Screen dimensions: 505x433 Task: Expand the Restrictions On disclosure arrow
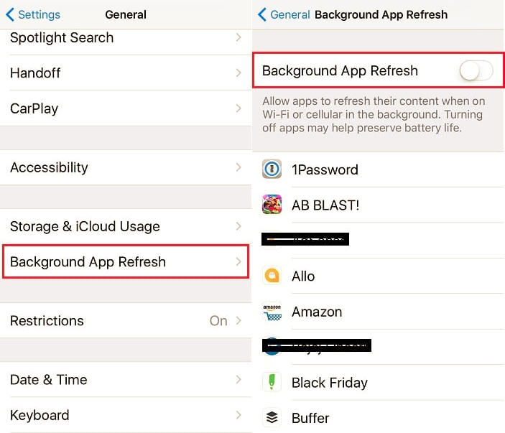pyautogui.click(x=238, y=321)
